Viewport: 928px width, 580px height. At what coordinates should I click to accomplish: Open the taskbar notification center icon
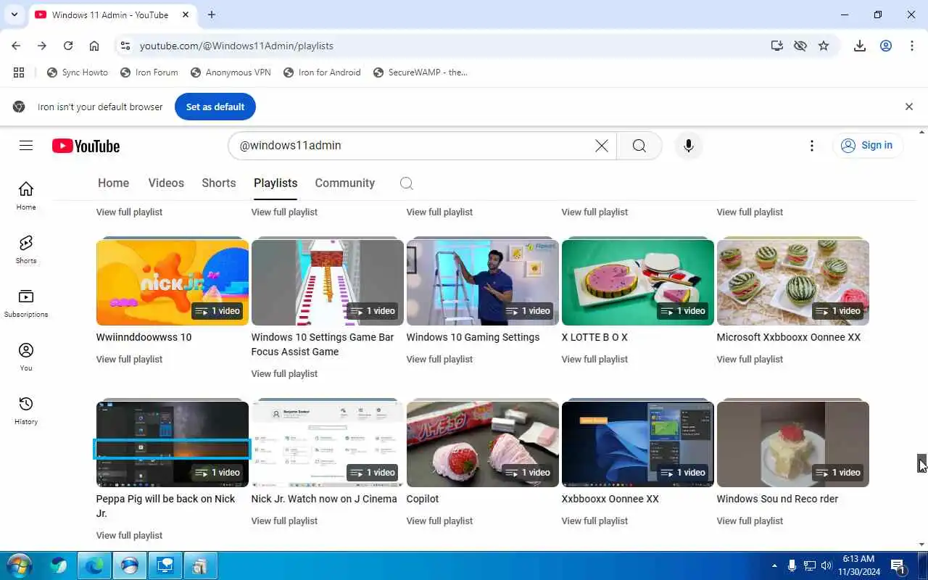(x=898, y=566)
